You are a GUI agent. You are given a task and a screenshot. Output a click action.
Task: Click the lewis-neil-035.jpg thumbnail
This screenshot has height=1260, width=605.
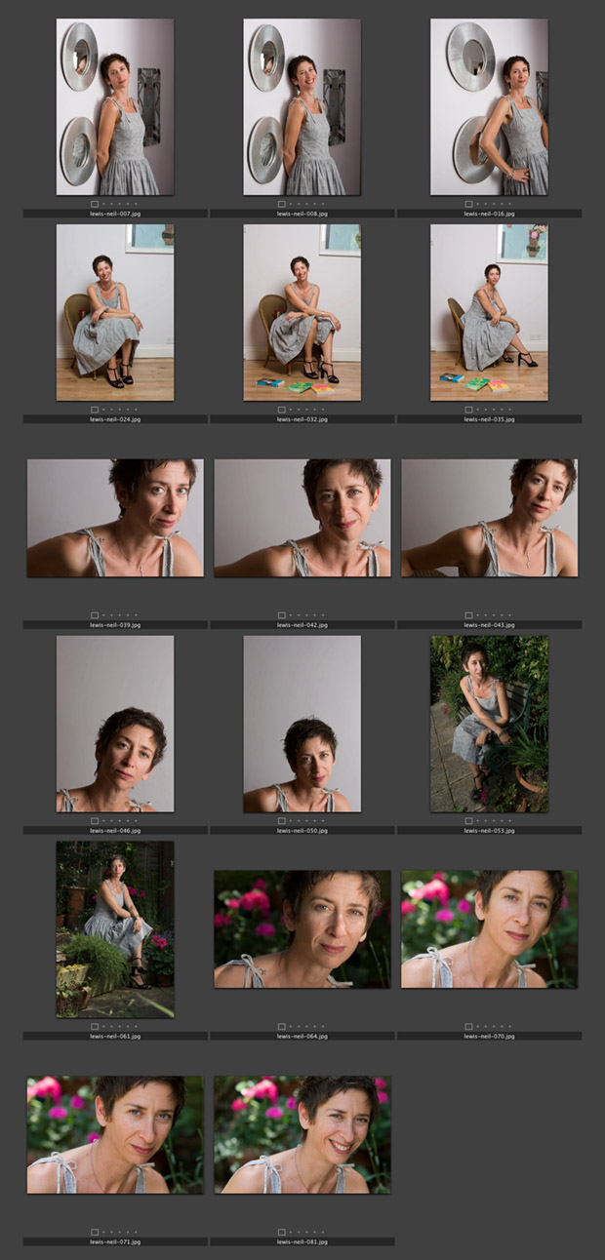coord(489,313)
